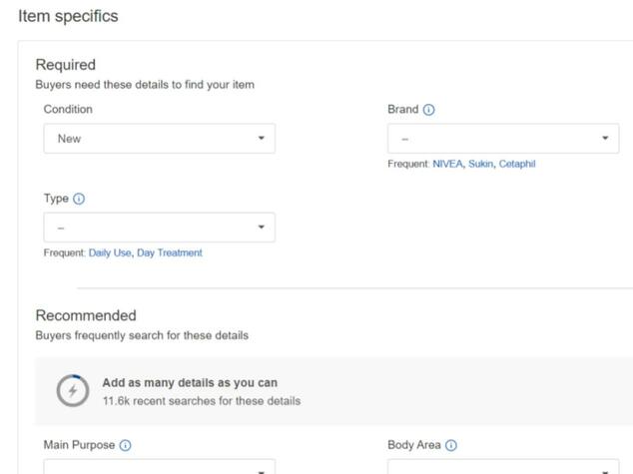Click the Recommended section heading

click(x=86, y=315)
